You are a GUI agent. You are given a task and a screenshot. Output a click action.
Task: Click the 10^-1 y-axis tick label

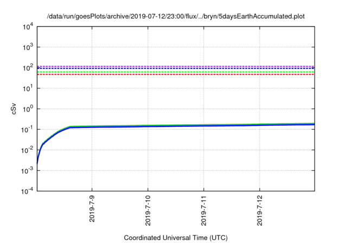pyautogui.click(x=28, y=129)
